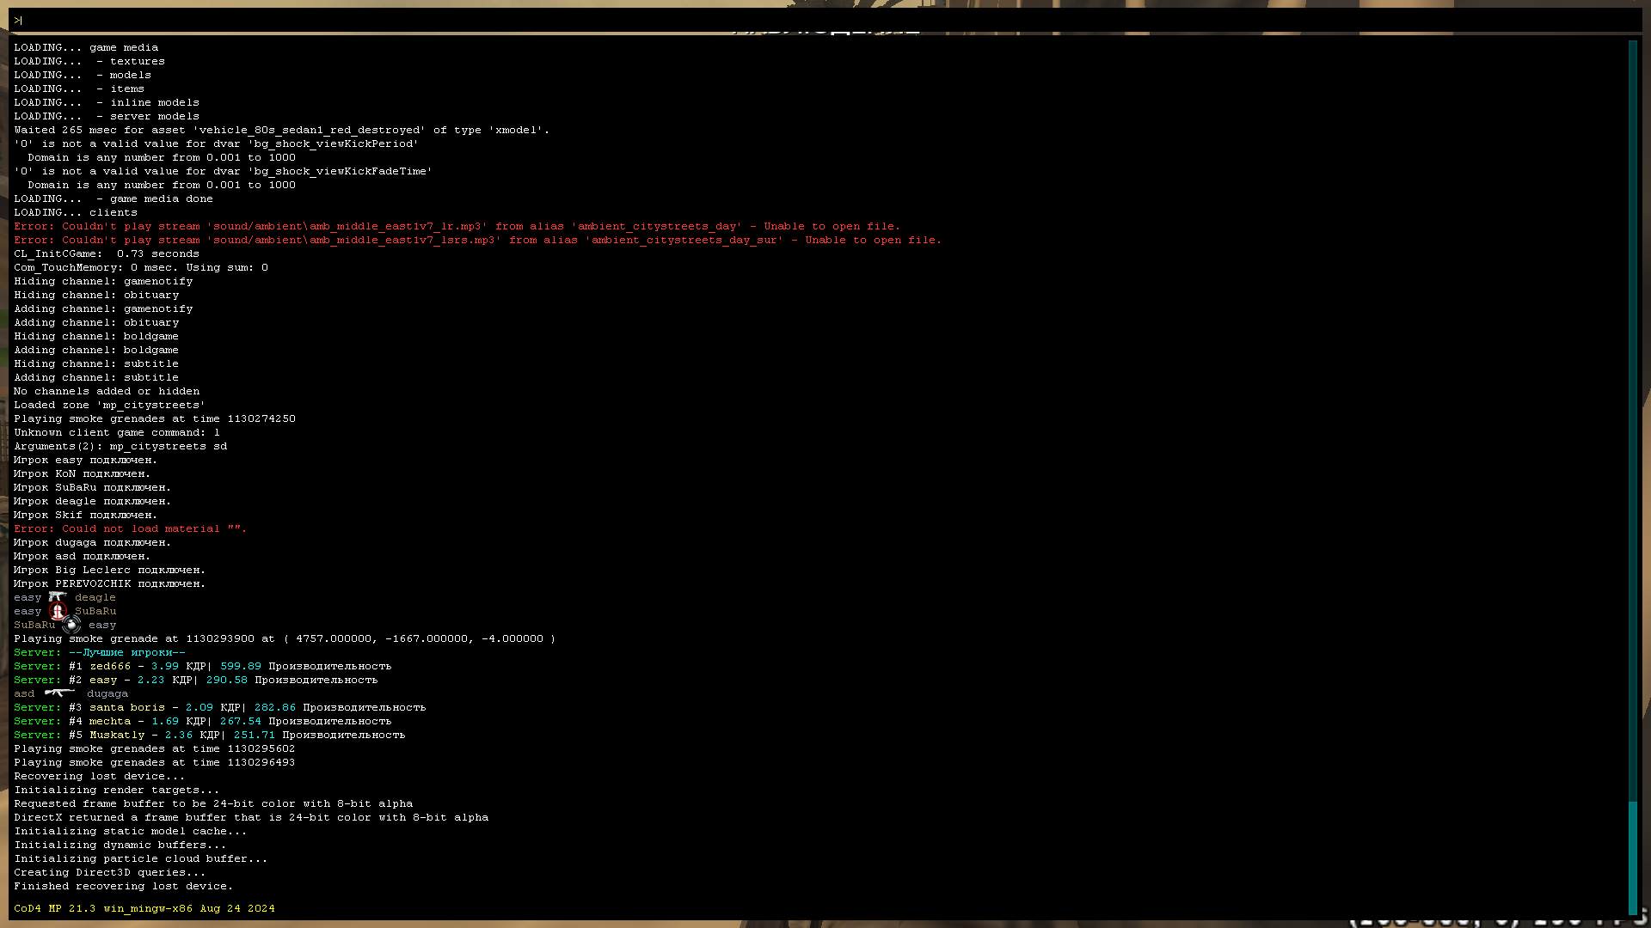The height and width of the screenshot is (928, 1651).
Task: Click the 'Игрок PEREVOZCHIK подключен' line
Action: click(109, 583)
